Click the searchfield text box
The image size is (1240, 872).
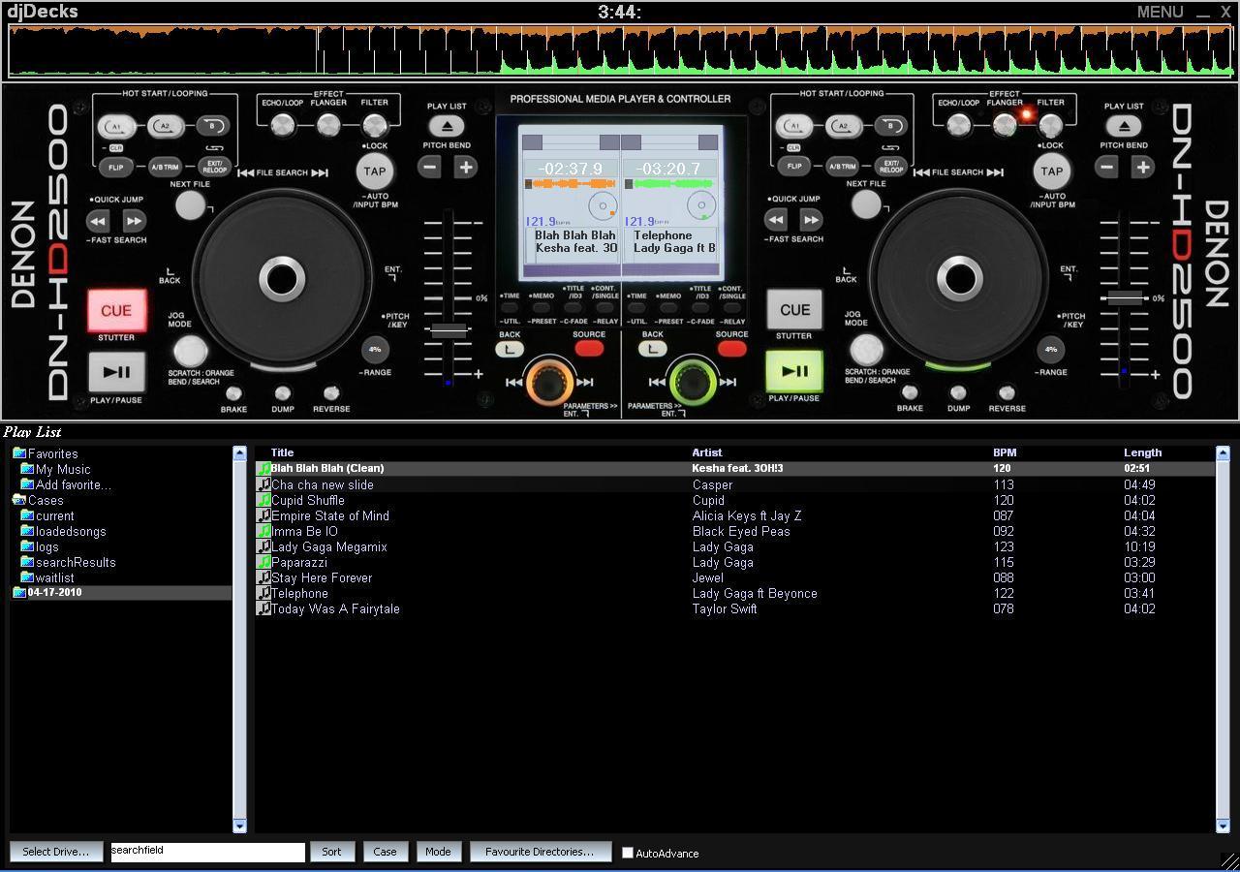(x=207, y=852)
